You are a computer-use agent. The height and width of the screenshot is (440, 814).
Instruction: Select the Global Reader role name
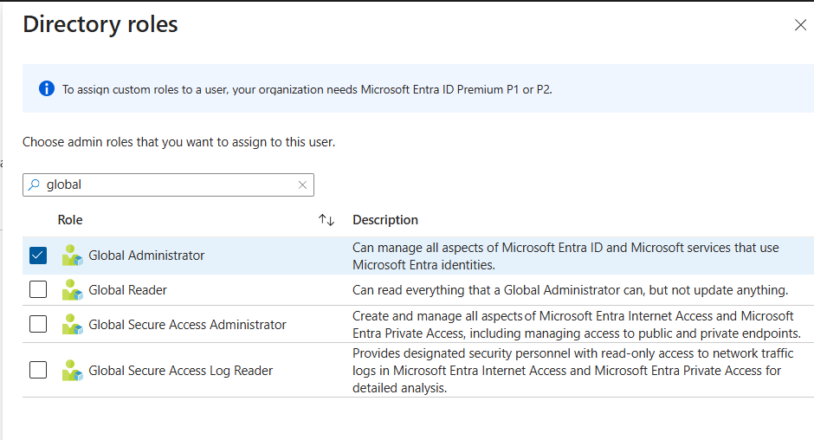click(x=127, y=290)
